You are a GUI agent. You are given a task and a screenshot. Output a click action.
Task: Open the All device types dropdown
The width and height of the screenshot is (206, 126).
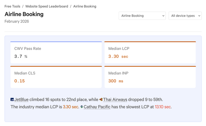(185, 16)
